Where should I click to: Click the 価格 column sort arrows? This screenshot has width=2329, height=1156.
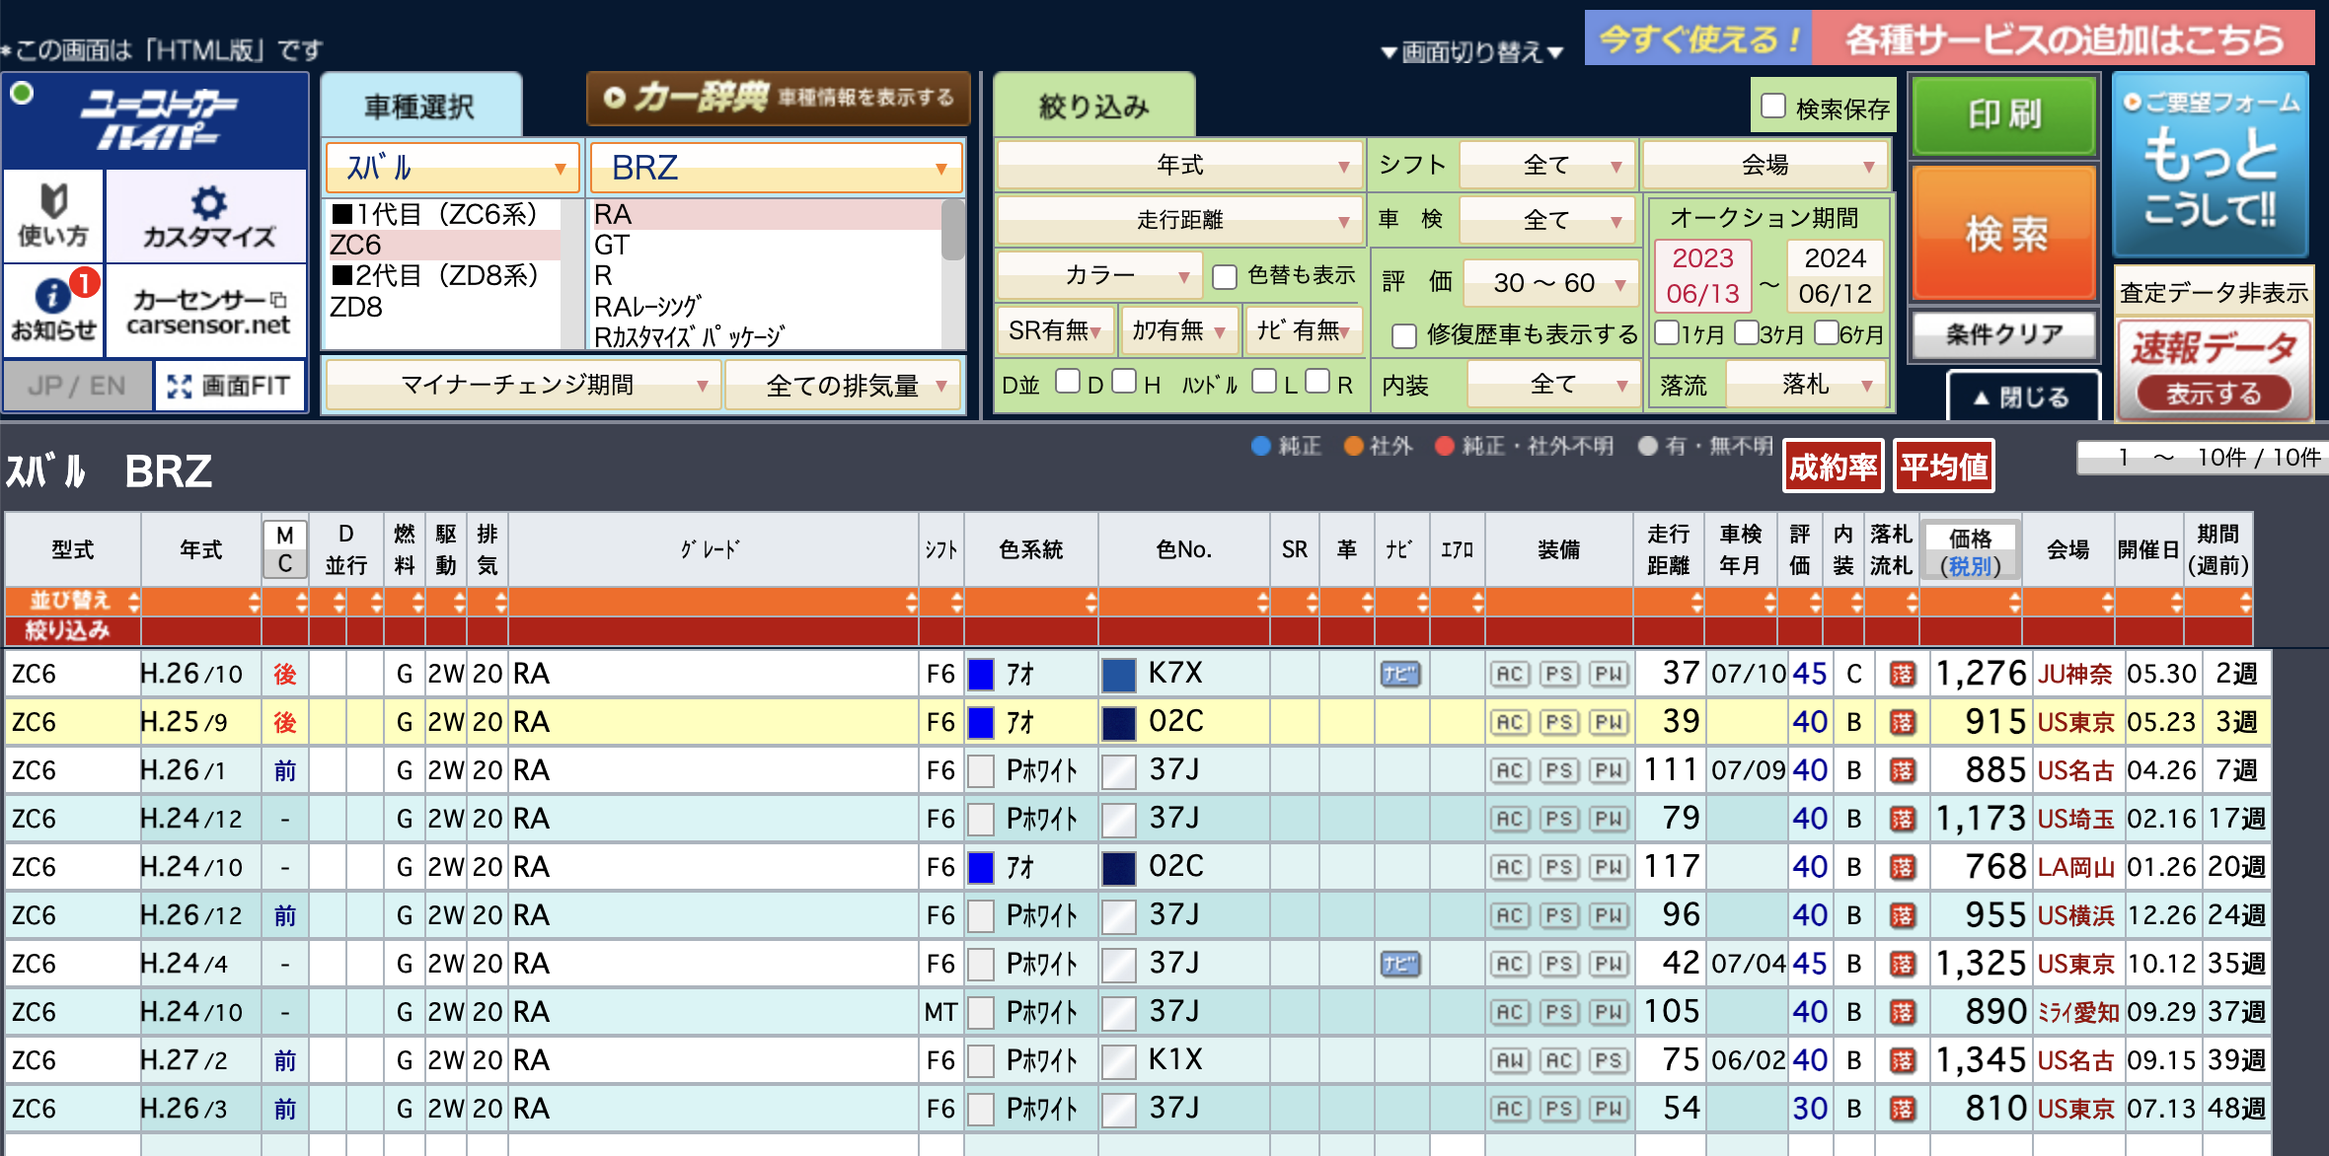[2014, 602]
